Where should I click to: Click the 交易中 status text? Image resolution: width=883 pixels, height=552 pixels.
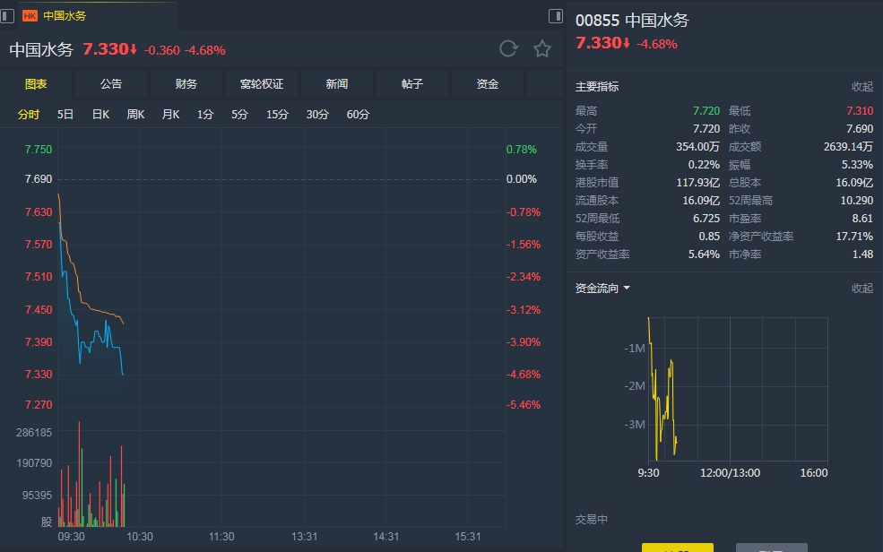point(592,520)
